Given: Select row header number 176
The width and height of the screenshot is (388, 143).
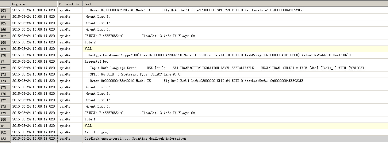Looking at the screenshot, I should tap(5, 94).
